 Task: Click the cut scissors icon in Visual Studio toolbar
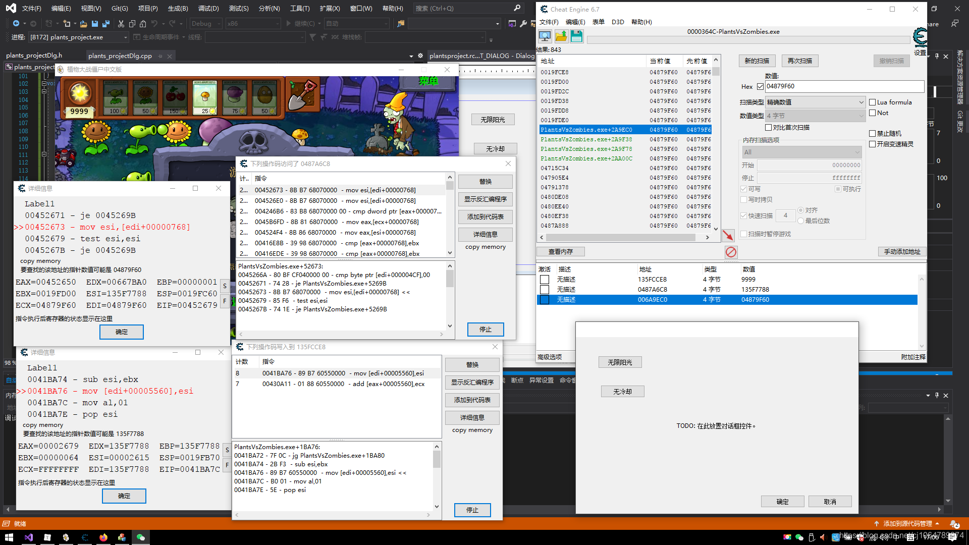(x=121, y=24)
